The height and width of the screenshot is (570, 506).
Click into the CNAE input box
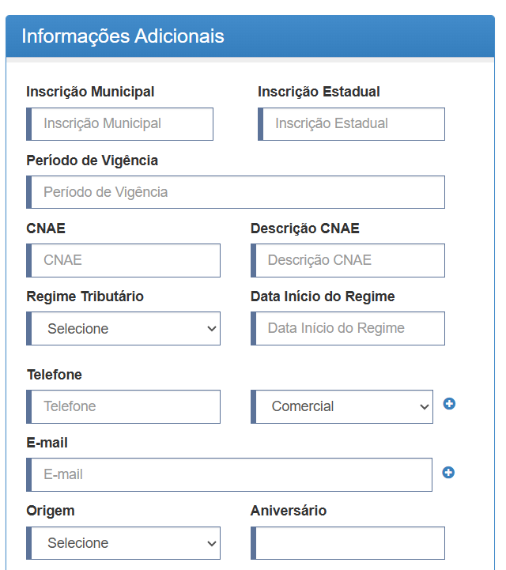coord(123,260)
